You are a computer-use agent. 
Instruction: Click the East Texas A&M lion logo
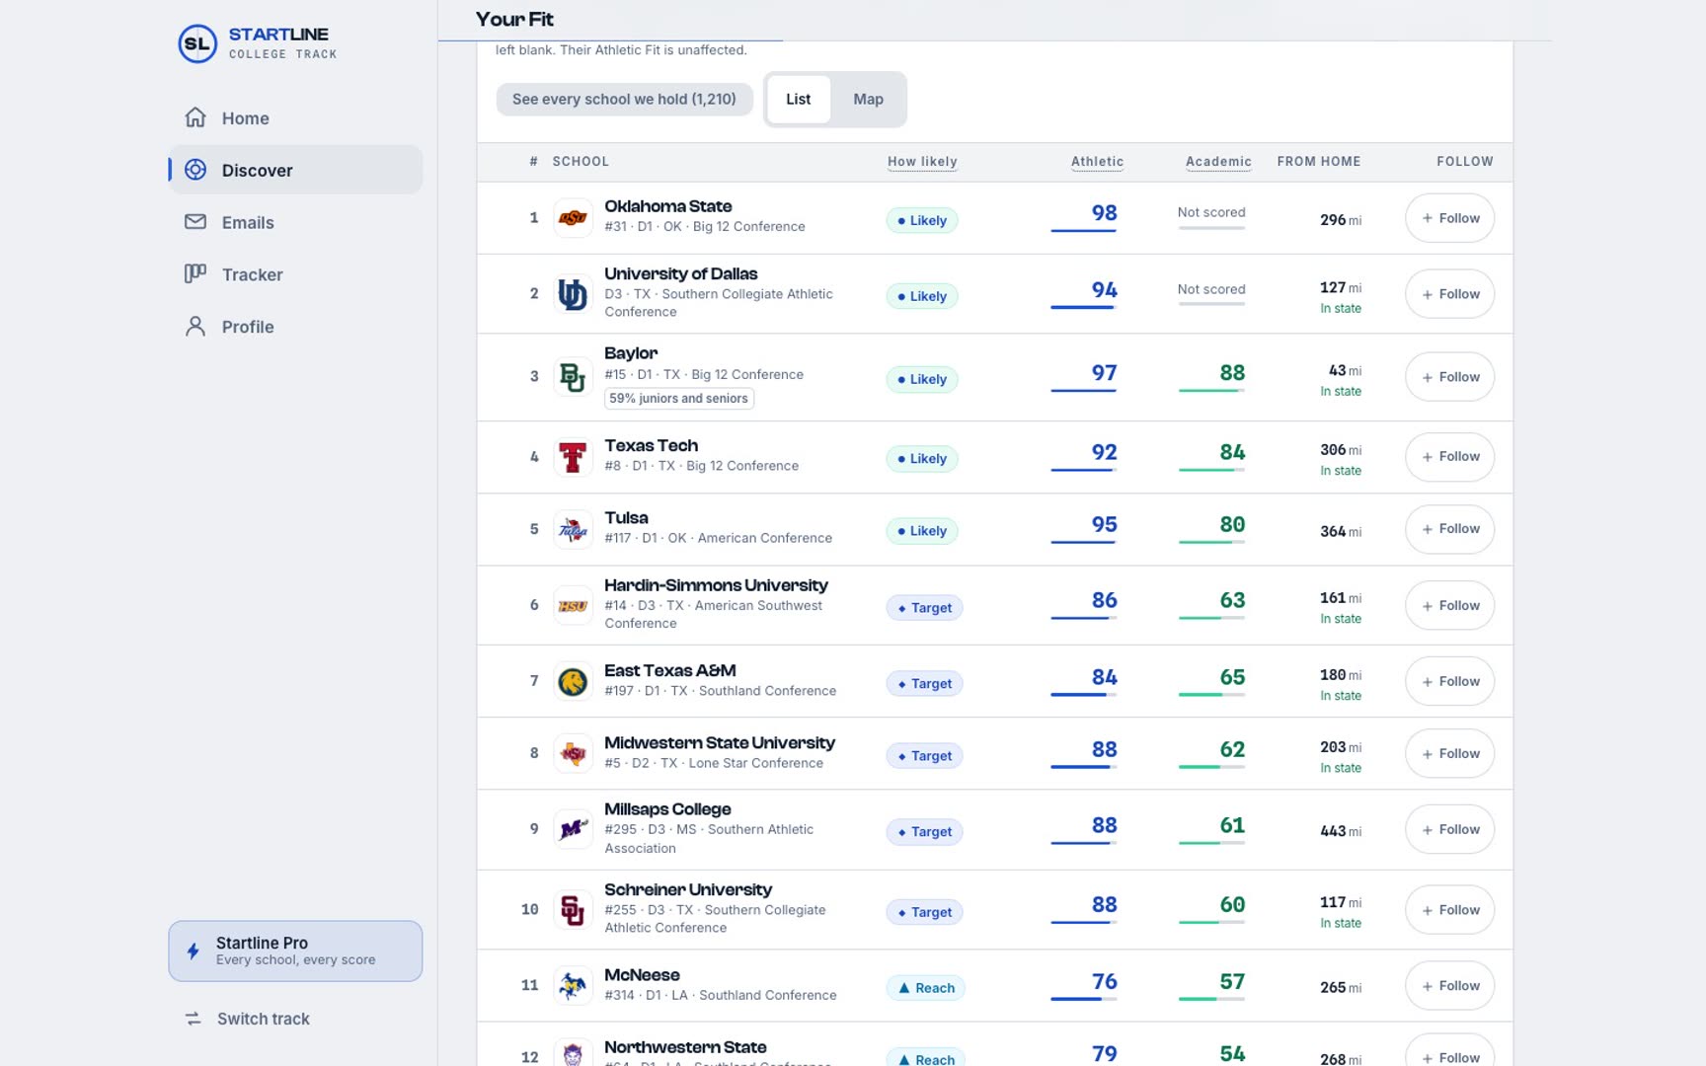coord(573,682)
